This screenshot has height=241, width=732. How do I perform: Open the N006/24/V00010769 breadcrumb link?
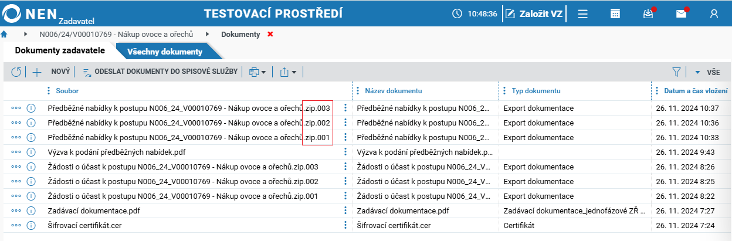[116, 35]
